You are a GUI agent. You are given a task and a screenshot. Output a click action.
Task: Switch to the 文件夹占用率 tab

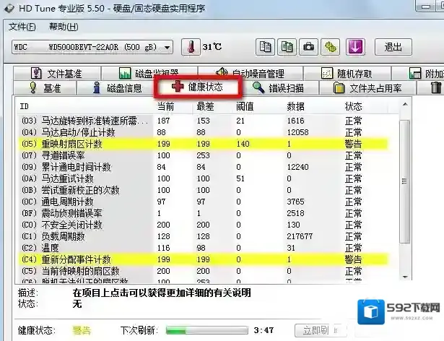pyautogui.click(x=367, y=88)
